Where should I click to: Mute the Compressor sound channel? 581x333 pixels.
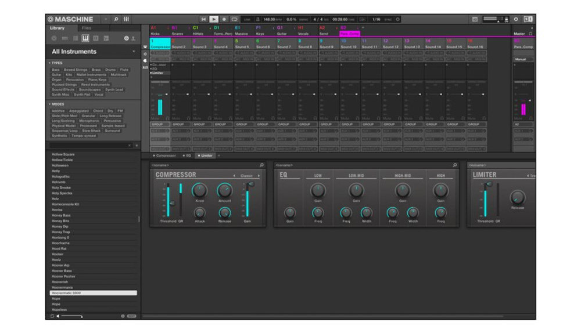pyautogui.click(x=155, y=118)
